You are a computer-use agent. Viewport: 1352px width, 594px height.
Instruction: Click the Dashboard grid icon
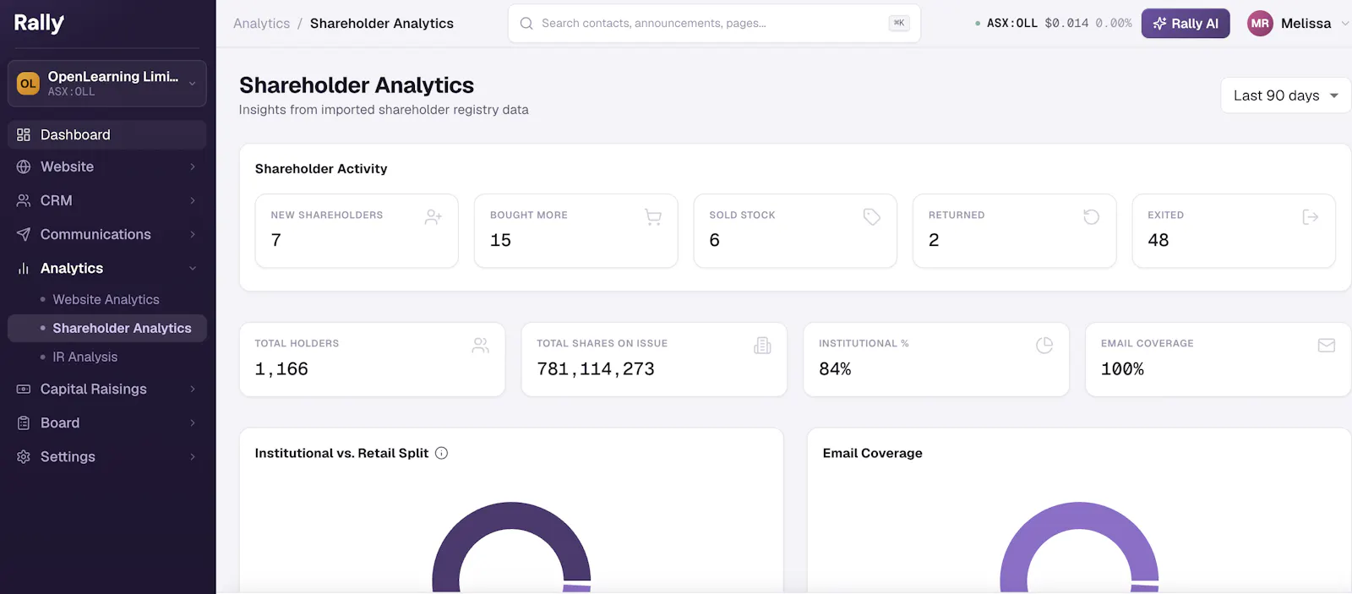24,134
